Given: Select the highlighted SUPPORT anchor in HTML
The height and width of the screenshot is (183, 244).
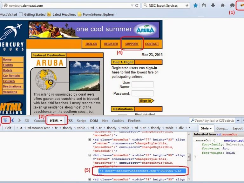Looking at the screenshot, I should click(140, 171).
